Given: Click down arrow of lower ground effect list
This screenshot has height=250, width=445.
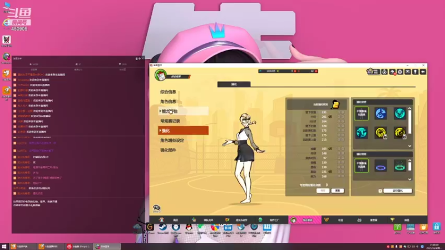Looking at the screenshot, I should [x=409, y=179].
